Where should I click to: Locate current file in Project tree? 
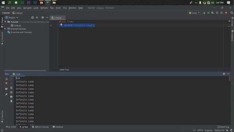(x=33, y=18)
